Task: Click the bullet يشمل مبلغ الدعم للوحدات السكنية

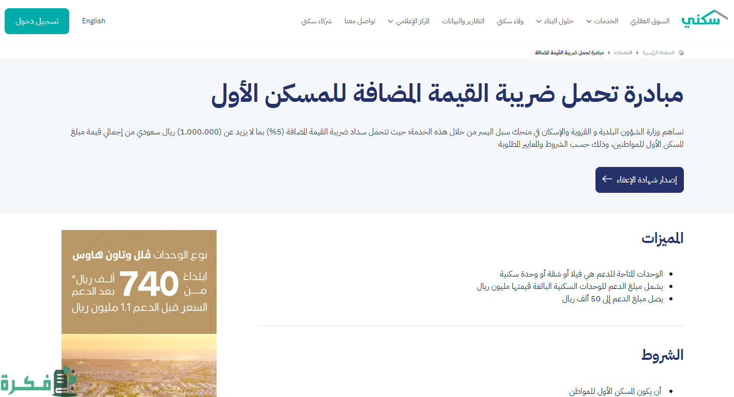Action: 570,286
